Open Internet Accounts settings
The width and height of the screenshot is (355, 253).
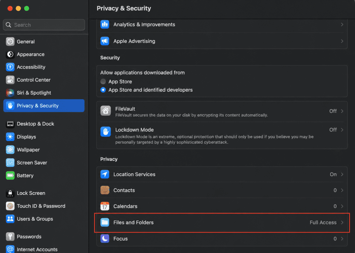pyautogui.click(x=44, y=249)
